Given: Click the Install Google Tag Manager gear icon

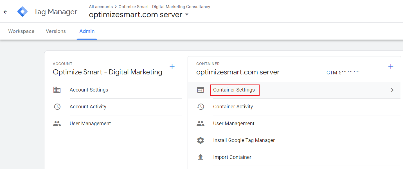Looking at the screenshot, I should pyautogui.click(x=201, y=140).
